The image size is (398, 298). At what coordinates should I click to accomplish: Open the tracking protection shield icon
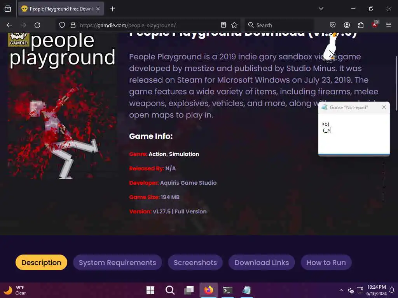62,25
